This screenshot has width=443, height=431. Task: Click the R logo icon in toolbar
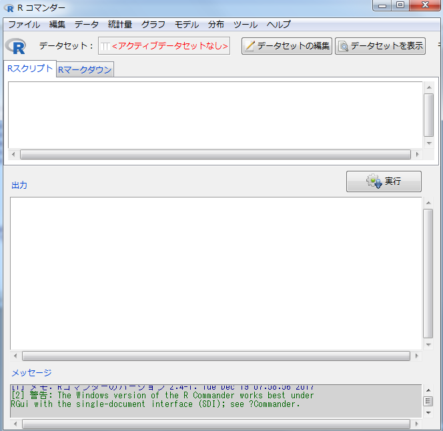pyautogui.click(x=16, y=46)
